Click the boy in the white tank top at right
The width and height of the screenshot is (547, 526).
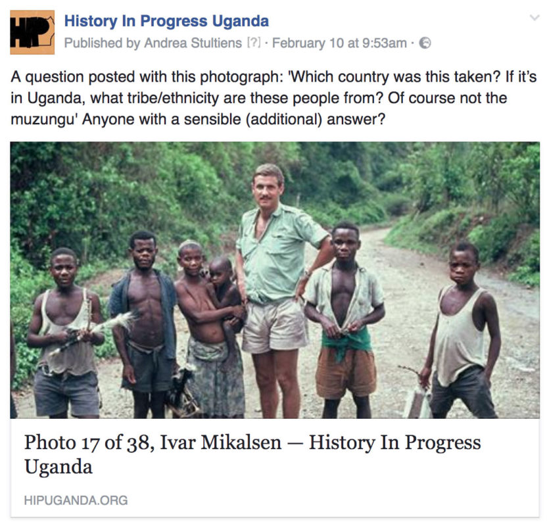tap(460, 331)
